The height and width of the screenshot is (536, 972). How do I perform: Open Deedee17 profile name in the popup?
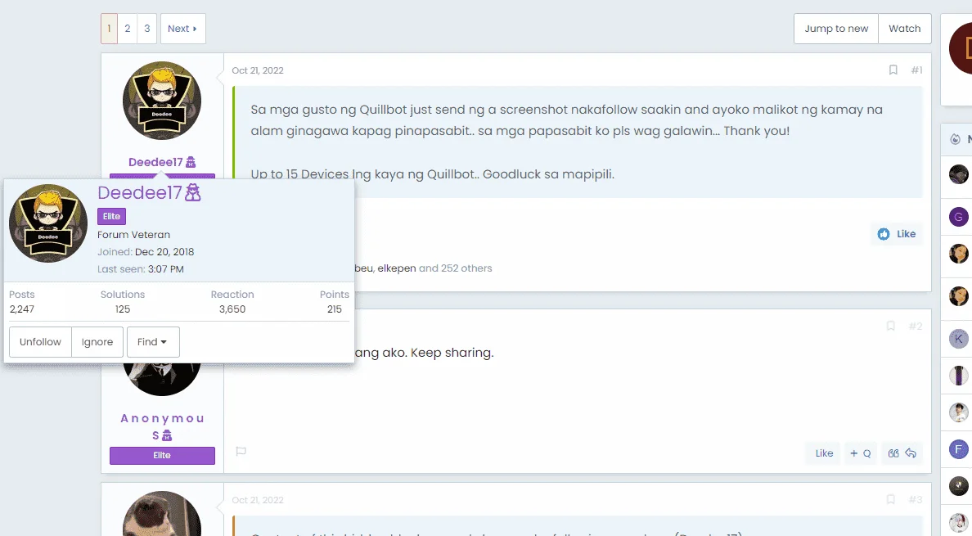click(x=139, y=192)
